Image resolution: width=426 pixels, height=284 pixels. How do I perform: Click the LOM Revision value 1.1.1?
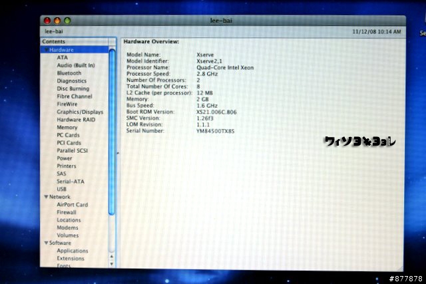[203, 125]
